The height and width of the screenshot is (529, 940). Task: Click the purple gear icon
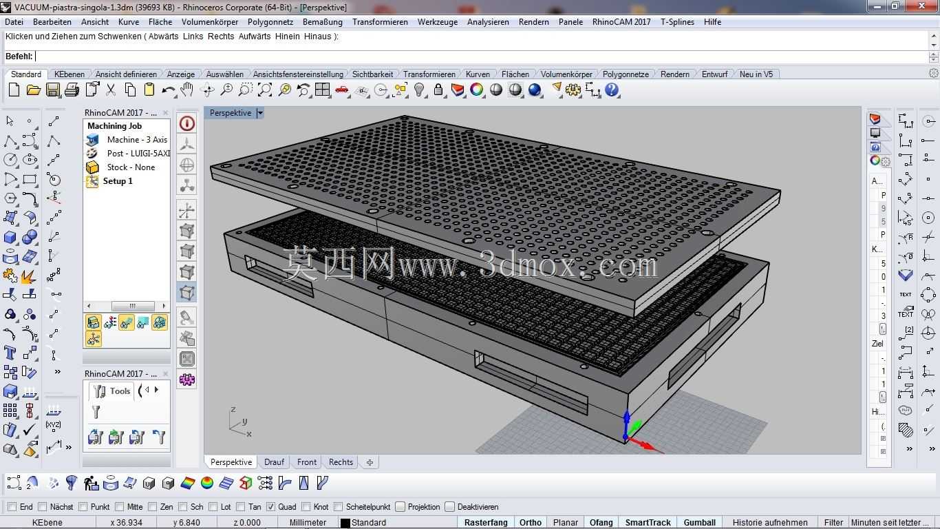186,379
